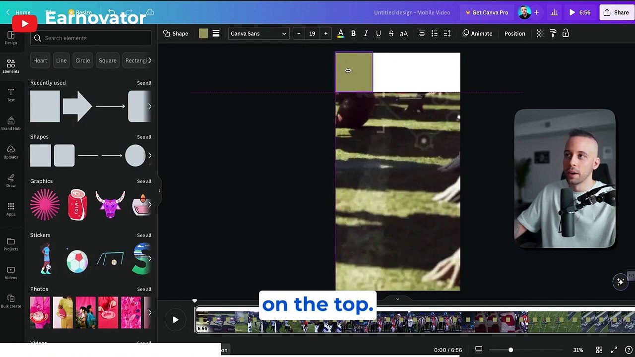
Task: Open the Canva Sans font dropdown
Action: pos(258,34)
